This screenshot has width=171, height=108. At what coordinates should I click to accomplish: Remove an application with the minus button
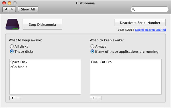coord(99,98)
